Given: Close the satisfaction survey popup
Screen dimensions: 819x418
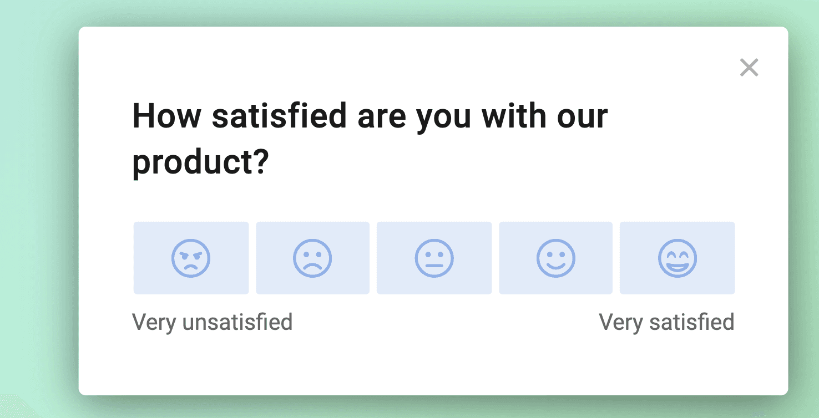Looking at the screenshot, I should click(x=749, y=68).
